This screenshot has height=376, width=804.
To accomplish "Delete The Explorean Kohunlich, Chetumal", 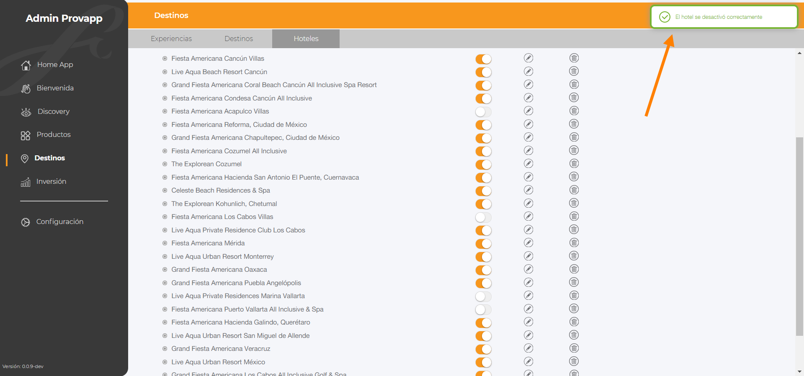I will (x=574, y=203).
